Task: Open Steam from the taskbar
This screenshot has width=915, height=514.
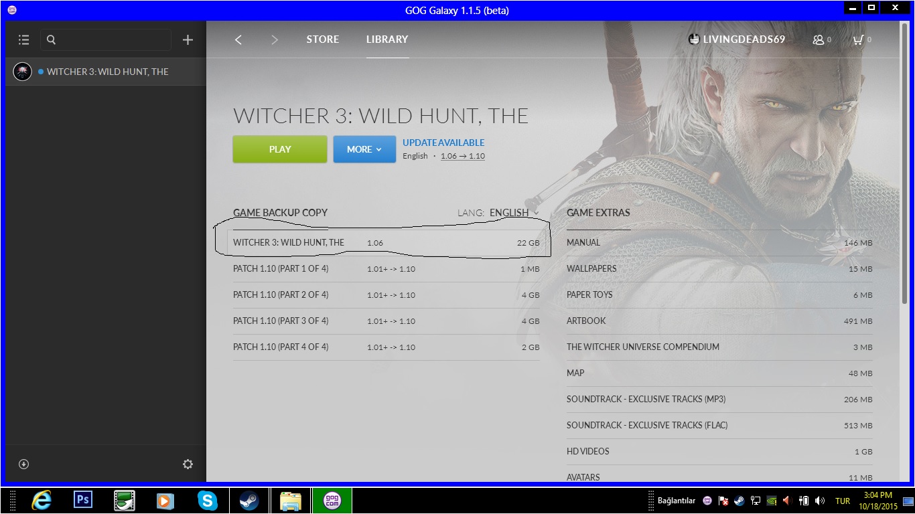Action: [x=249, y=501]
